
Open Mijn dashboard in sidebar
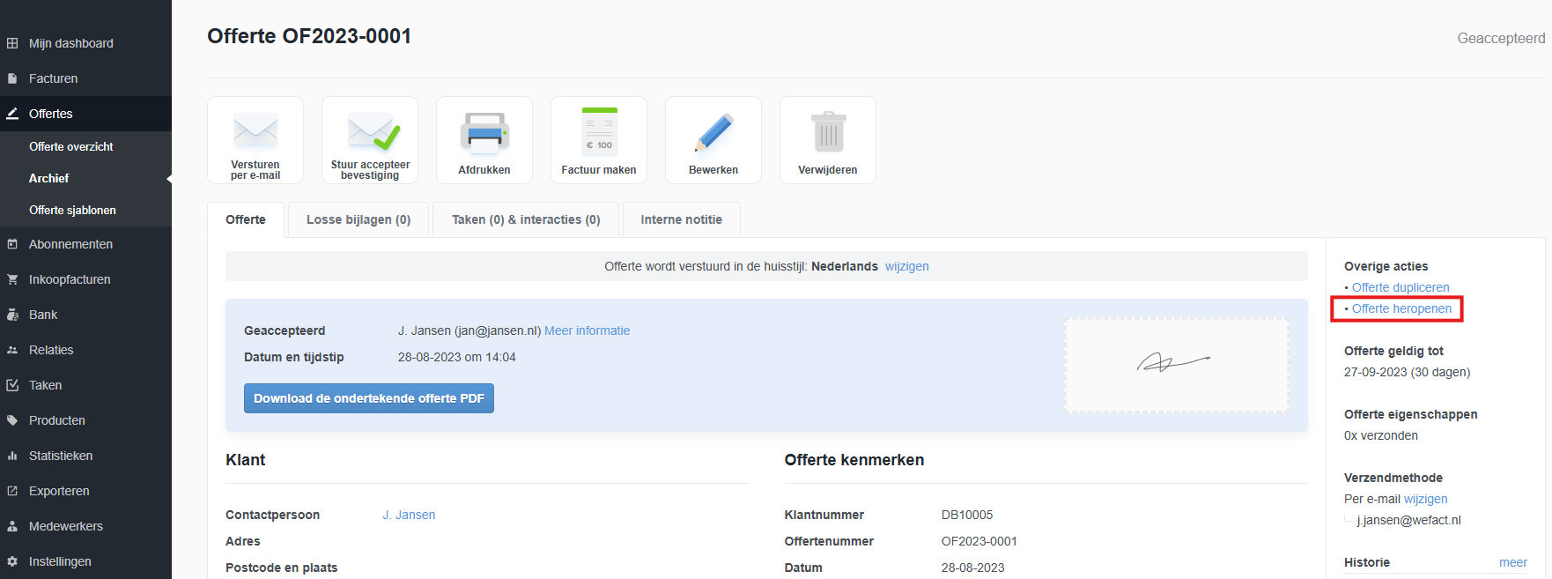70,43
